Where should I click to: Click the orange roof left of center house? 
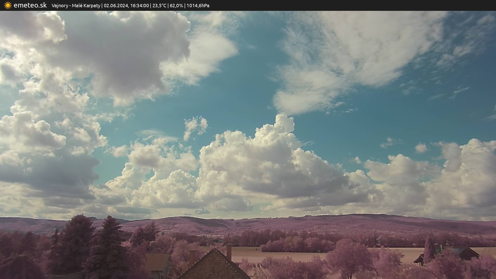[158, 261]
